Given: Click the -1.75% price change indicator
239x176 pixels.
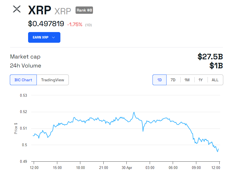Looking at the screenshot, I should [75, 25].
